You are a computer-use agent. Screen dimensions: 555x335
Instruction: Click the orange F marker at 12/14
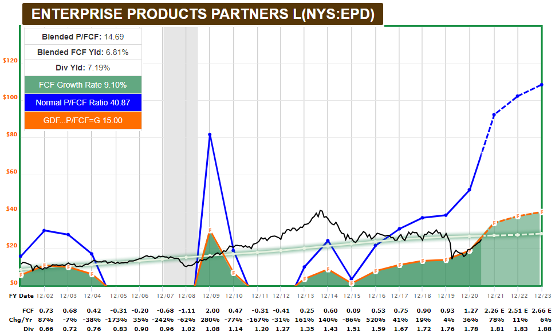[x=328, y=270]
